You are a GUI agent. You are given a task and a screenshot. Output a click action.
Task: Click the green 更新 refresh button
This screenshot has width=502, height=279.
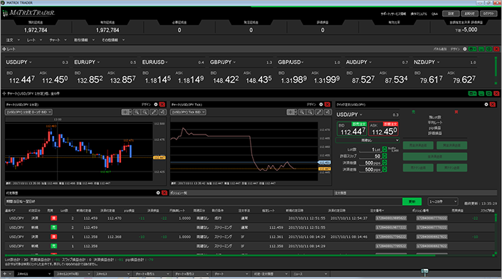pyautogui.click(x=412, y=201)
